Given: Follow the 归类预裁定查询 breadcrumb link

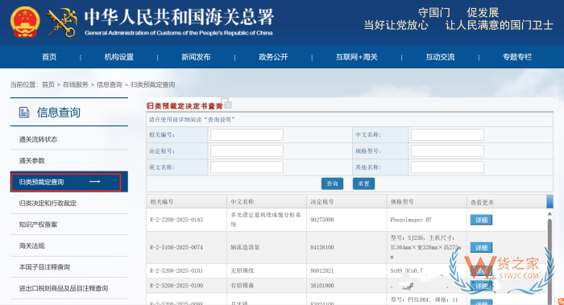Looking at the screenshot, I should [153, 84].
